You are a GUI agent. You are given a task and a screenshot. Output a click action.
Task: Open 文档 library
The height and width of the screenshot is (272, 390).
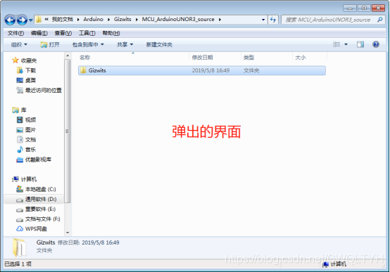click(26, 140)
